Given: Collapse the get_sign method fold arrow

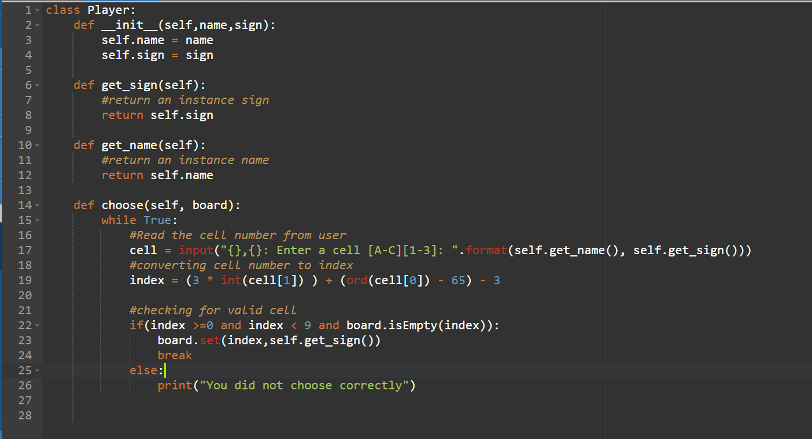Looking at the screenshot, I should pyautogui.click(x=36, y=84).
